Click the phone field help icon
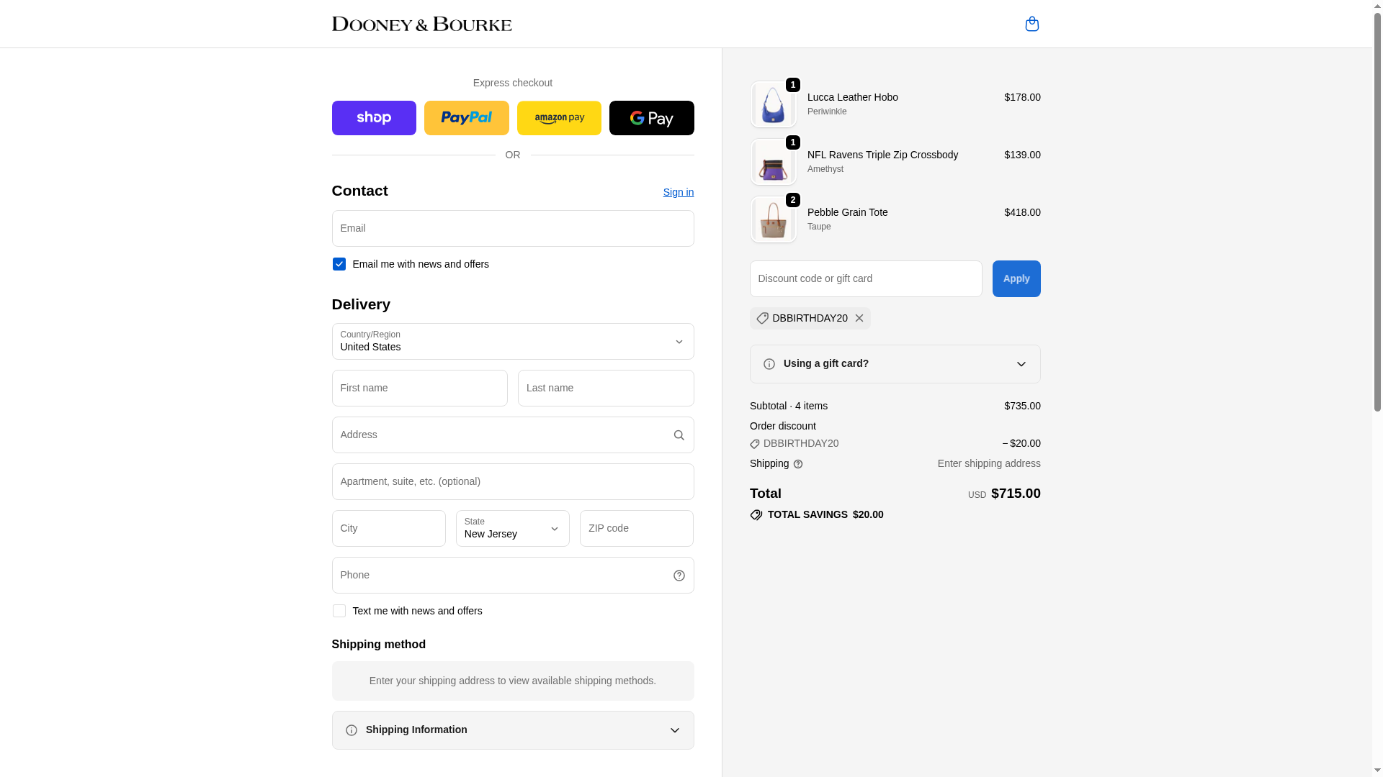The width and height of the screenshot is (1383, 777). 679,576
